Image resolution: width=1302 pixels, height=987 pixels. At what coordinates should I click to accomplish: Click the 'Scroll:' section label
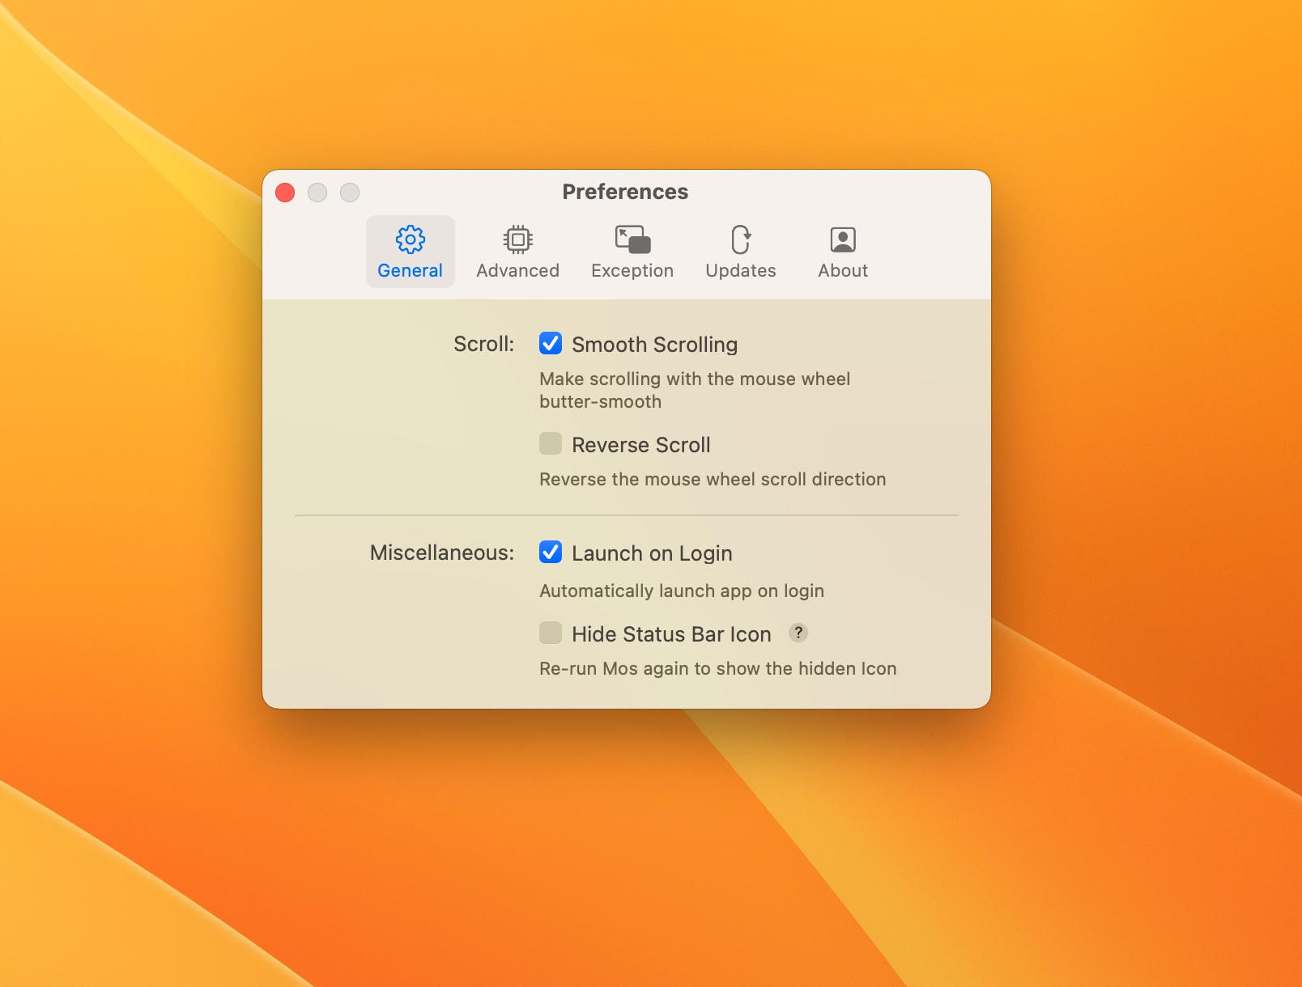tap(483, 344)
